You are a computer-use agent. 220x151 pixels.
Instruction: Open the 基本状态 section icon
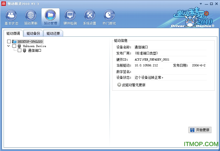[11, 15]
